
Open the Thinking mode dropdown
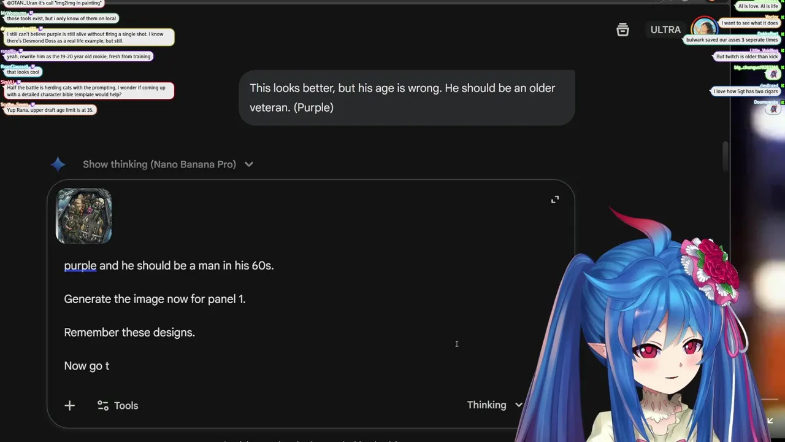[494, 405]
